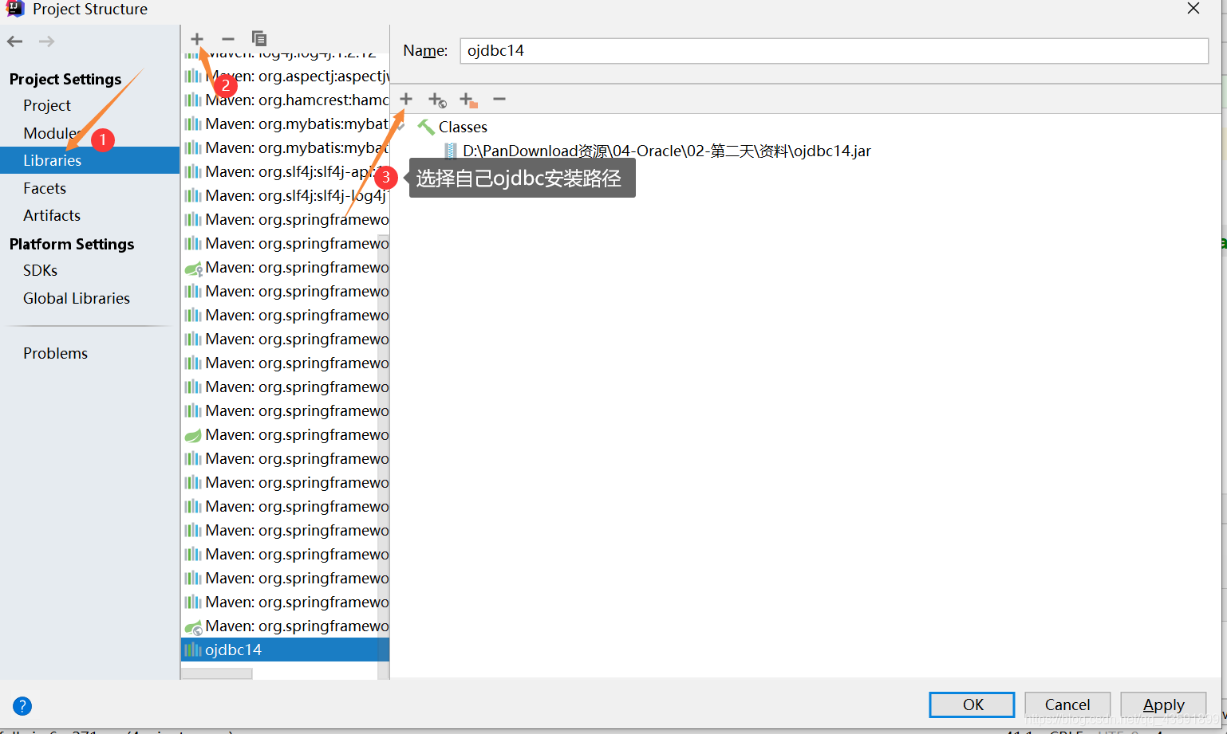Open the SDKs platform settings

(40, 270)
